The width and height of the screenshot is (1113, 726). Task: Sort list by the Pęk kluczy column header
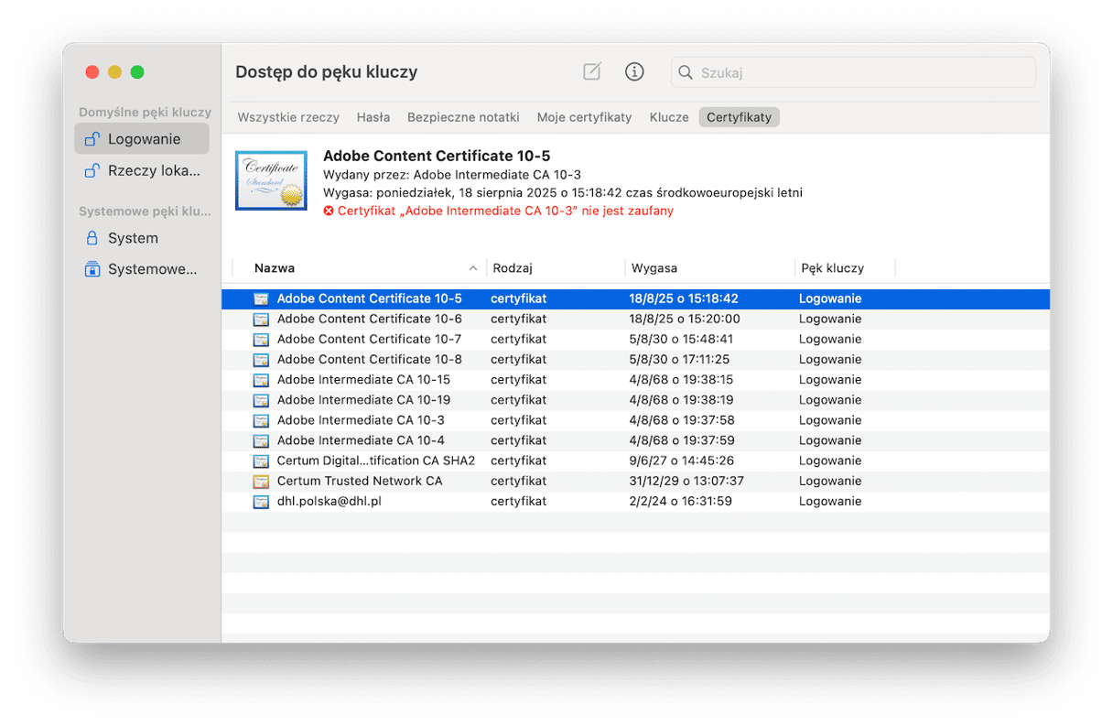point(832,268)
